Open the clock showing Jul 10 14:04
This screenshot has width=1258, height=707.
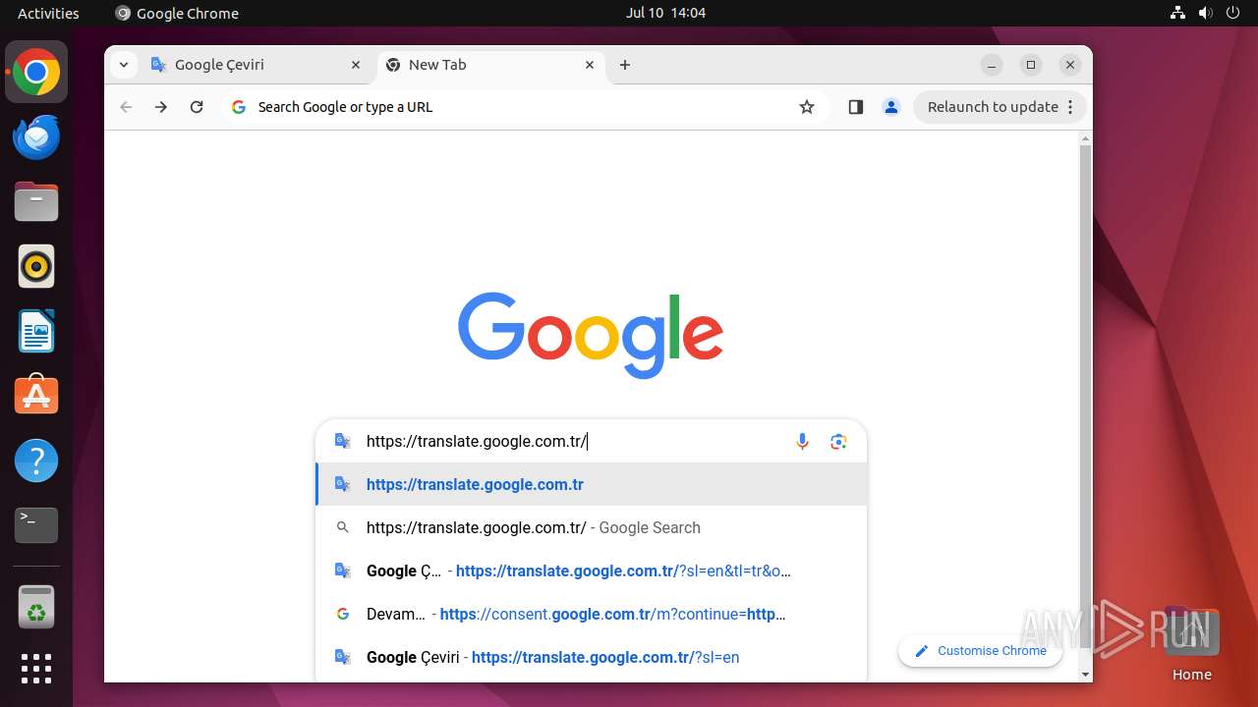coord(665,13)
